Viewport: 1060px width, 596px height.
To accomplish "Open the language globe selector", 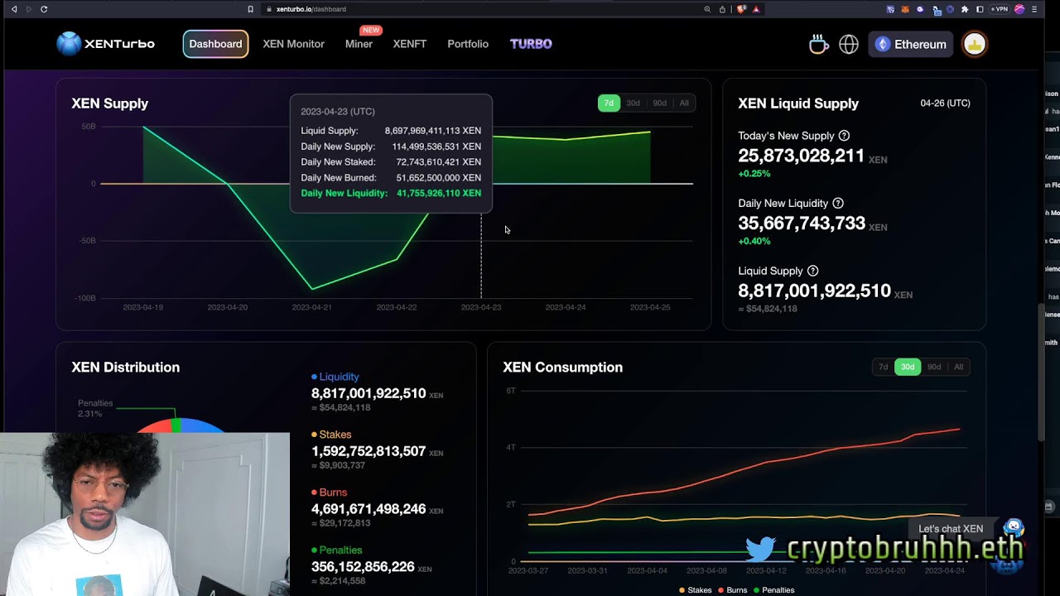I will tap(849, 45).
